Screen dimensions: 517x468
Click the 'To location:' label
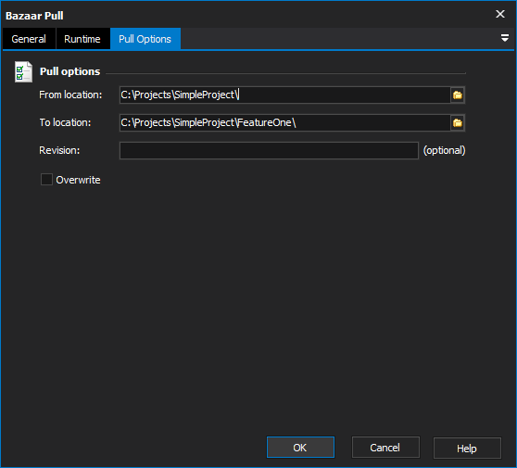pos(65,122)
